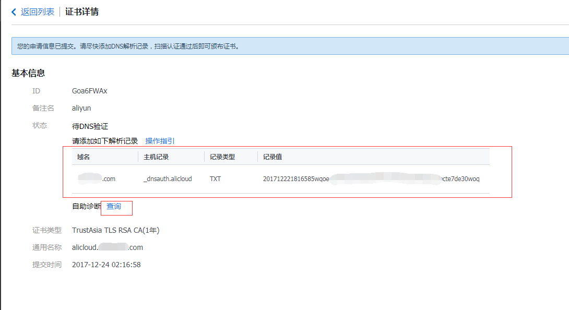
Task: Click the alicloud common name value
Action: [x=107, y=247]
